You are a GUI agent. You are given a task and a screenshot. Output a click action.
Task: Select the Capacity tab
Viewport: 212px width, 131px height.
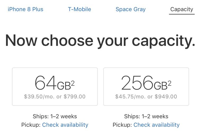coord(182,9)
